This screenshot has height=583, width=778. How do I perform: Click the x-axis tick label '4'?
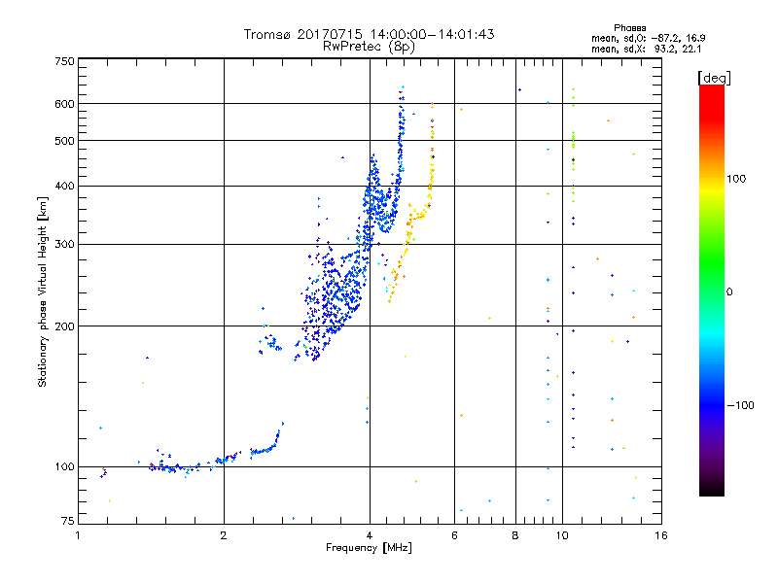point(370,535)
